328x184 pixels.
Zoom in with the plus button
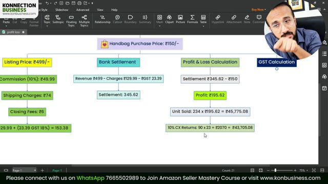295,170
